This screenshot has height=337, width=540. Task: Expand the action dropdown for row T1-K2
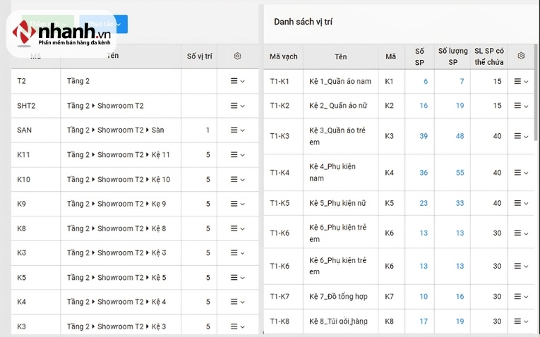click(521, 106)
